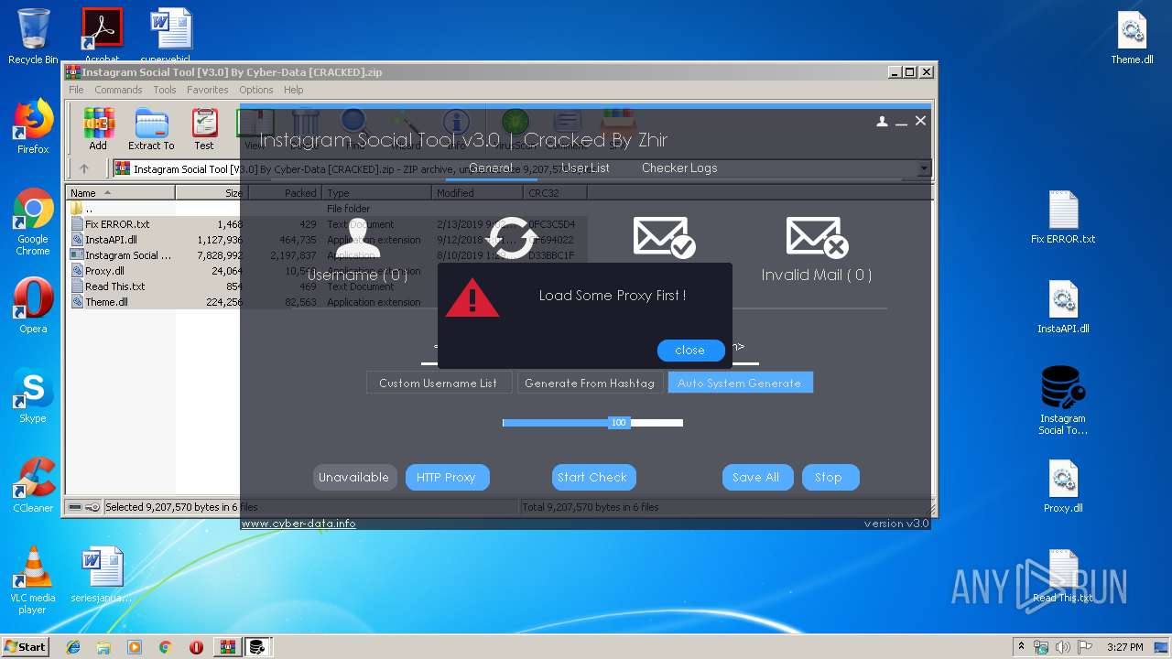Select Fix ERROR.txt desktop file icon

1063,218
